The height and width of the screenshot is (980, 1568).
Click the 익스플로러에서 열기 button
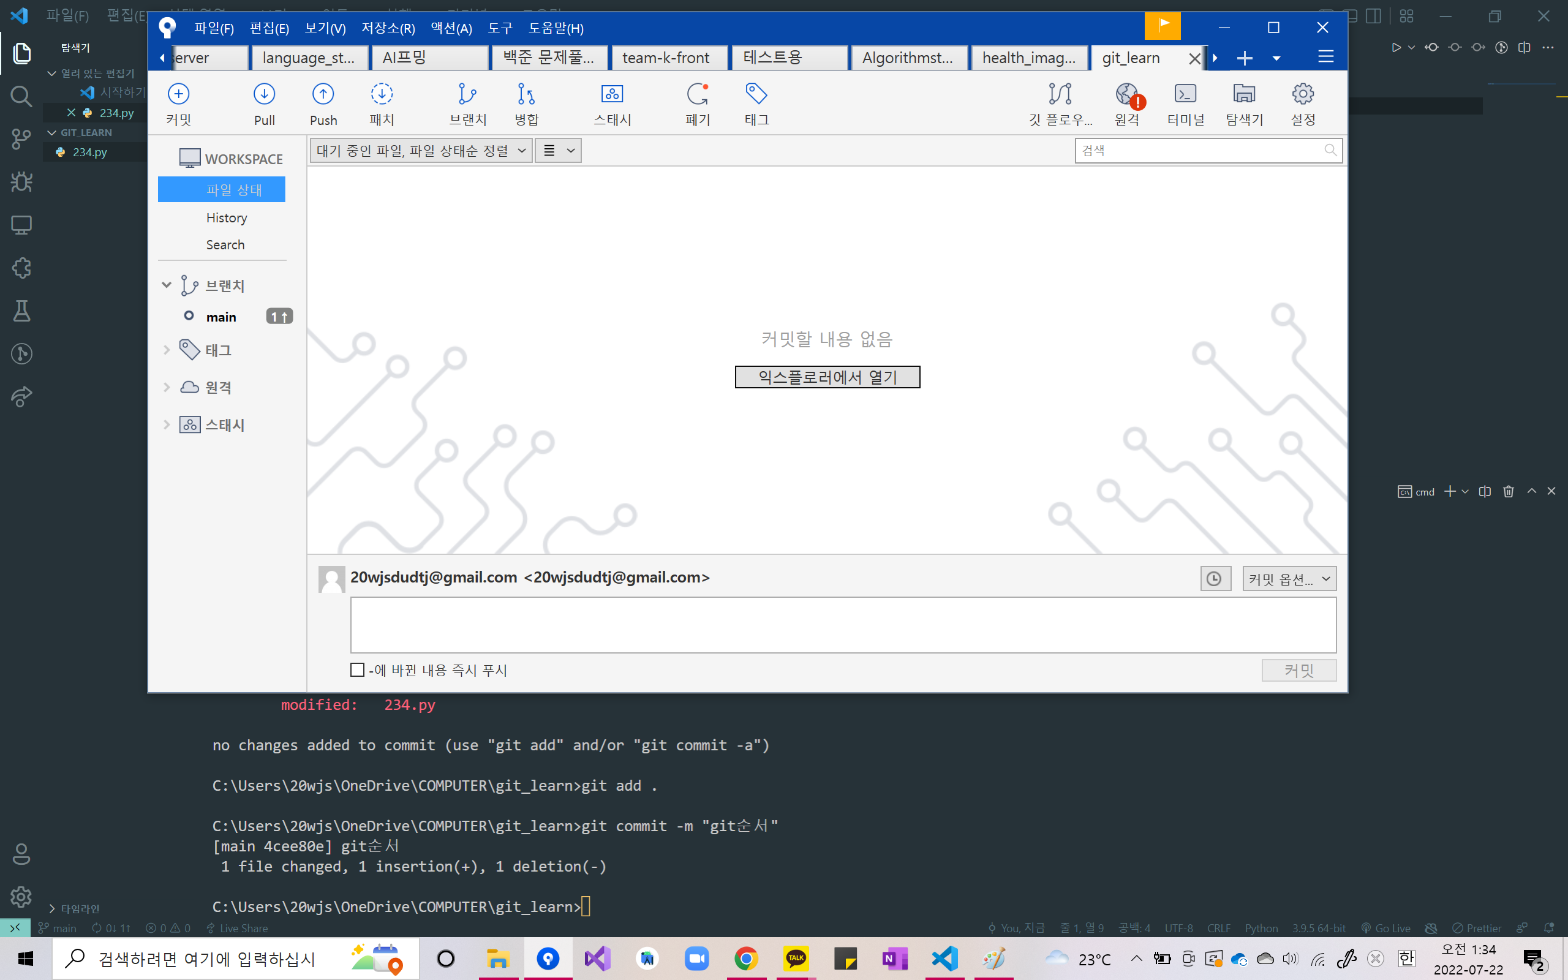[827, 377]
